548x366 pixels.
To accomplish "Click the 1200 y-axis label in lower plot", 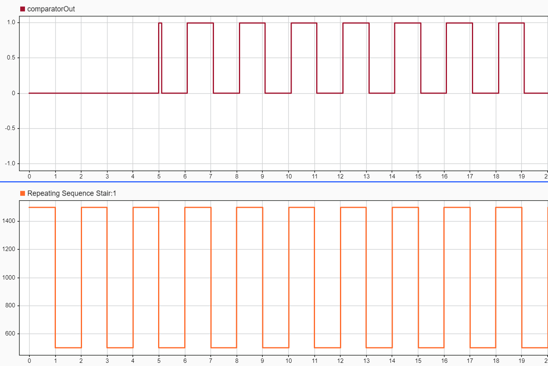I will (x=9, y=249).
